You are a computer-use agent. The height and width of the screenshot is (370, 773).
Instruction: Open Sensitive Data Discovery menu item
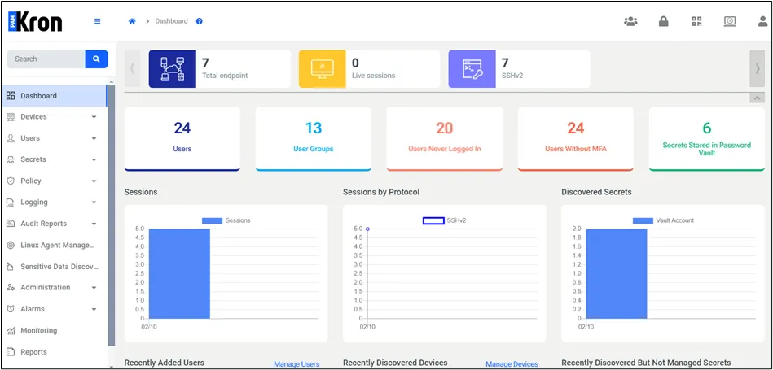tap(54, 267)
